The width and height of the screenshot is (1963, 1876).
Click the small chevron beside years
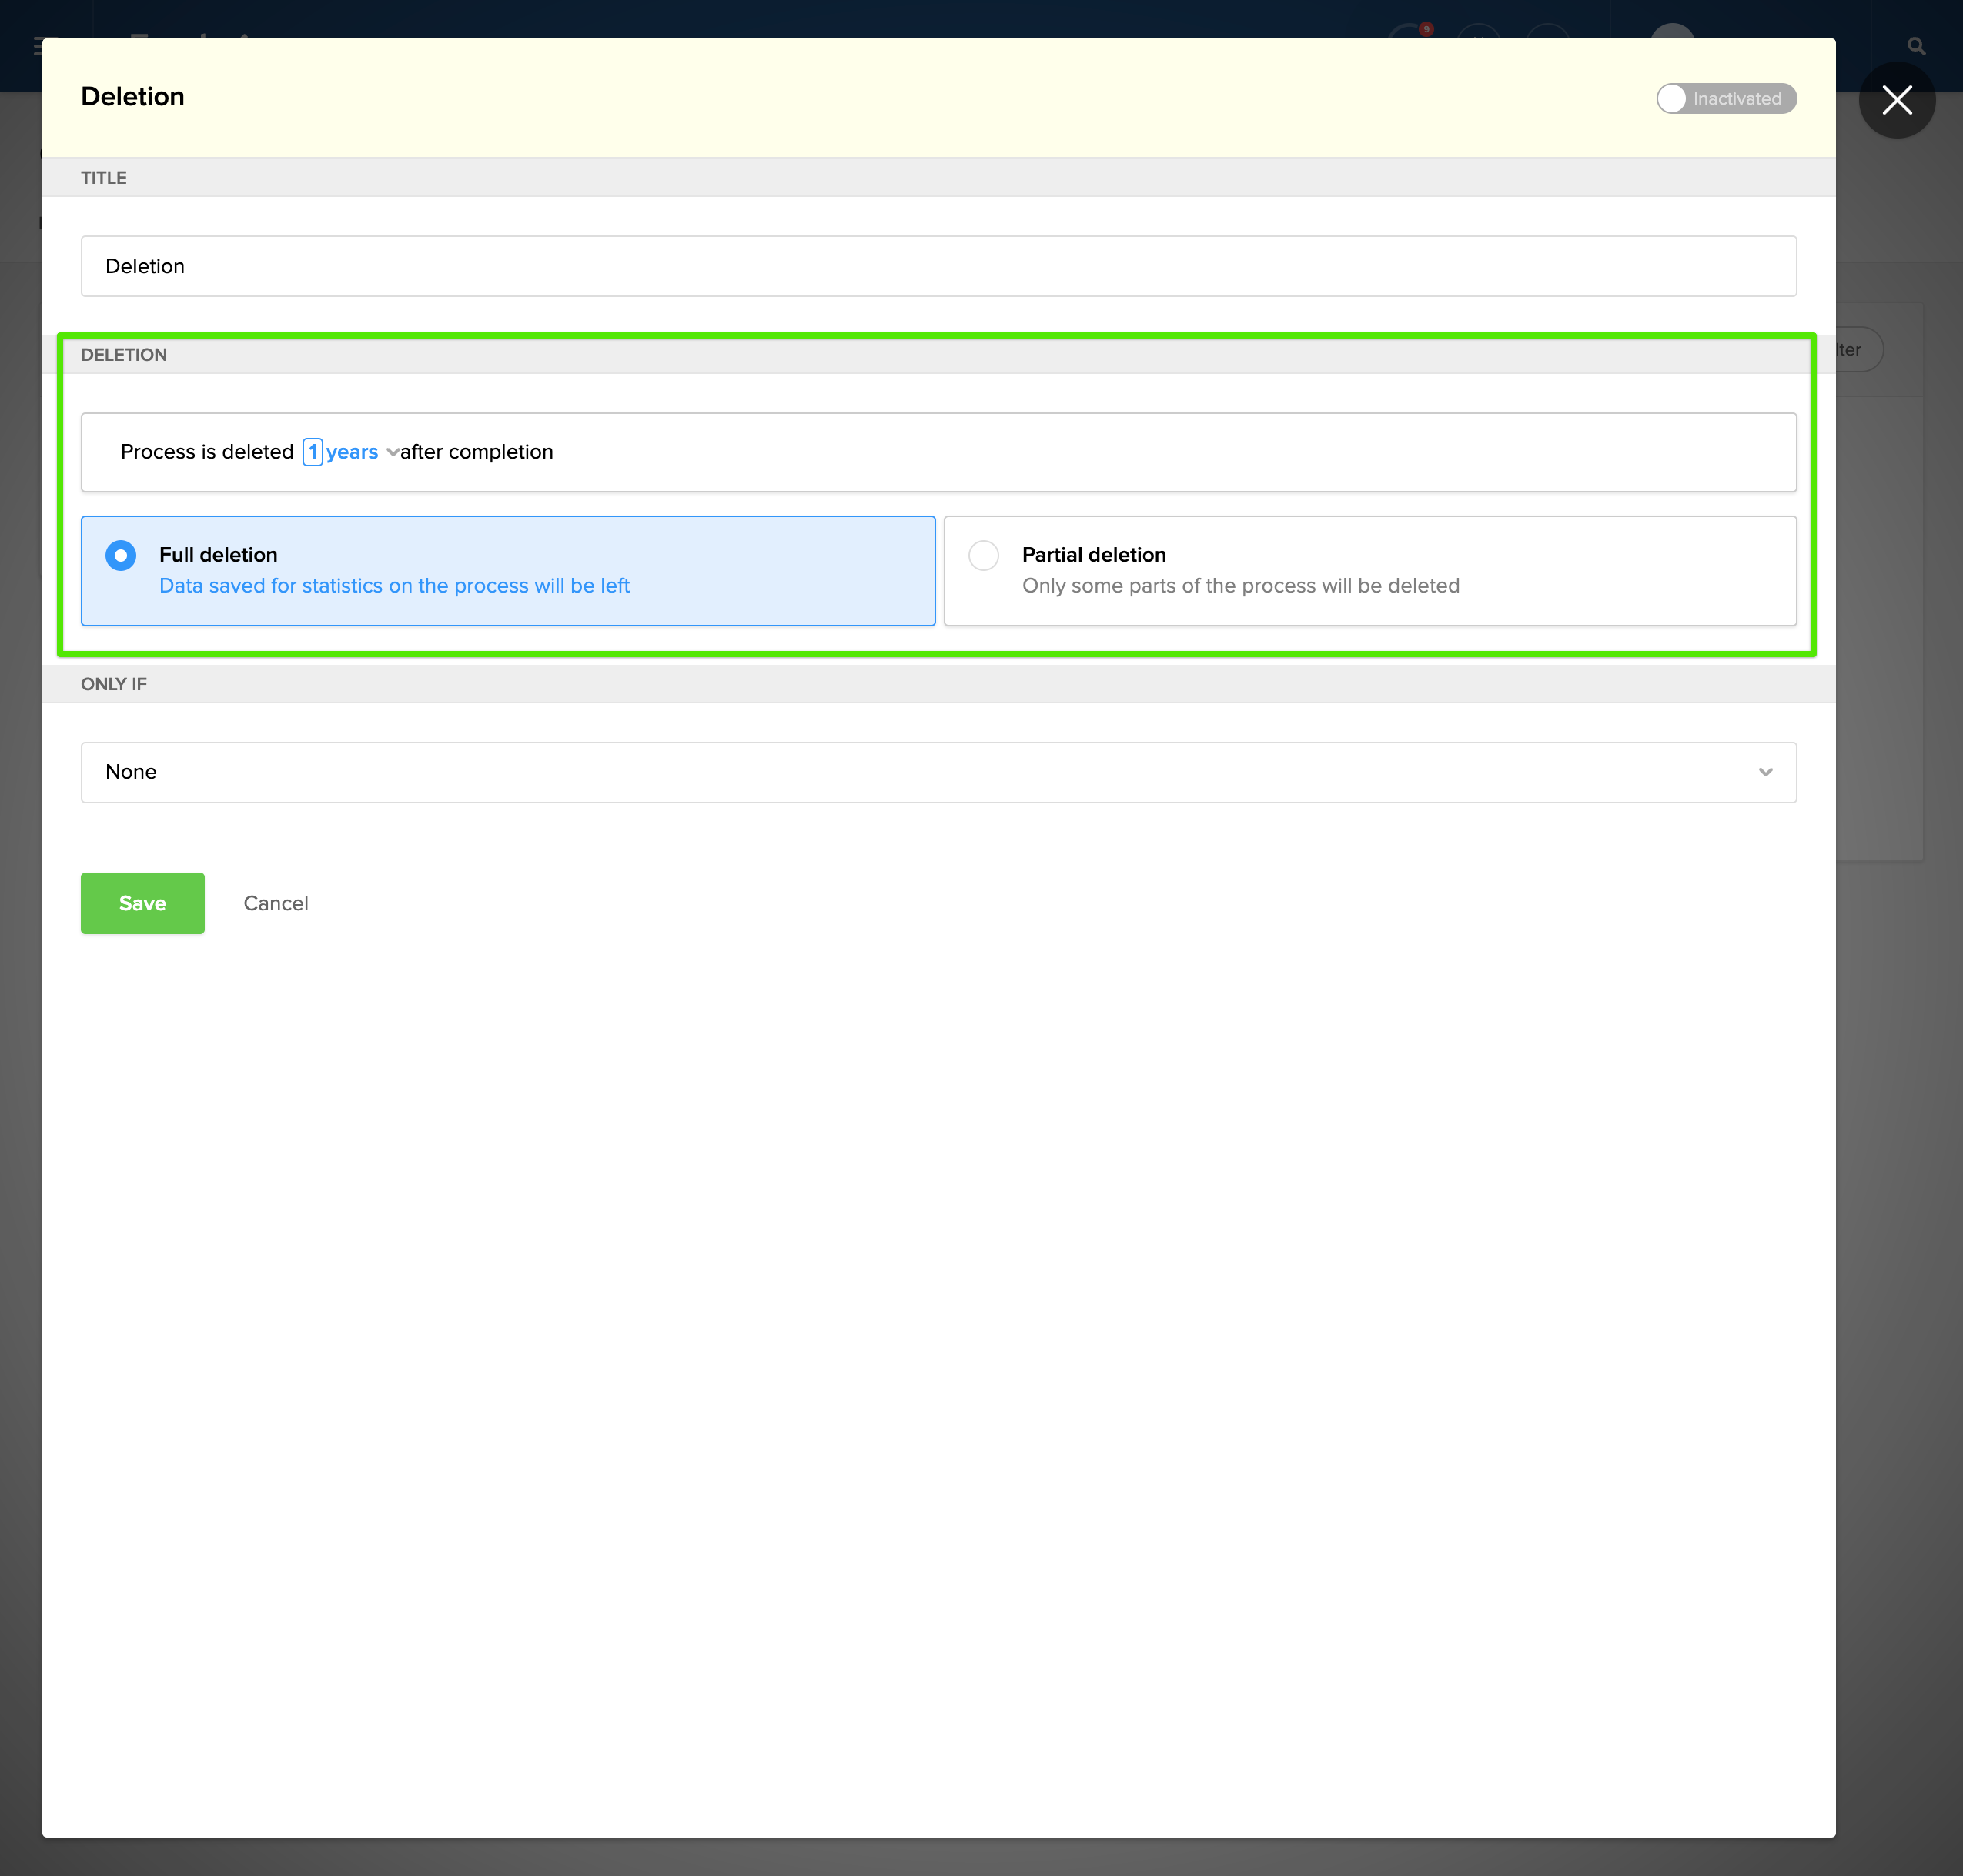click(392, 453)
